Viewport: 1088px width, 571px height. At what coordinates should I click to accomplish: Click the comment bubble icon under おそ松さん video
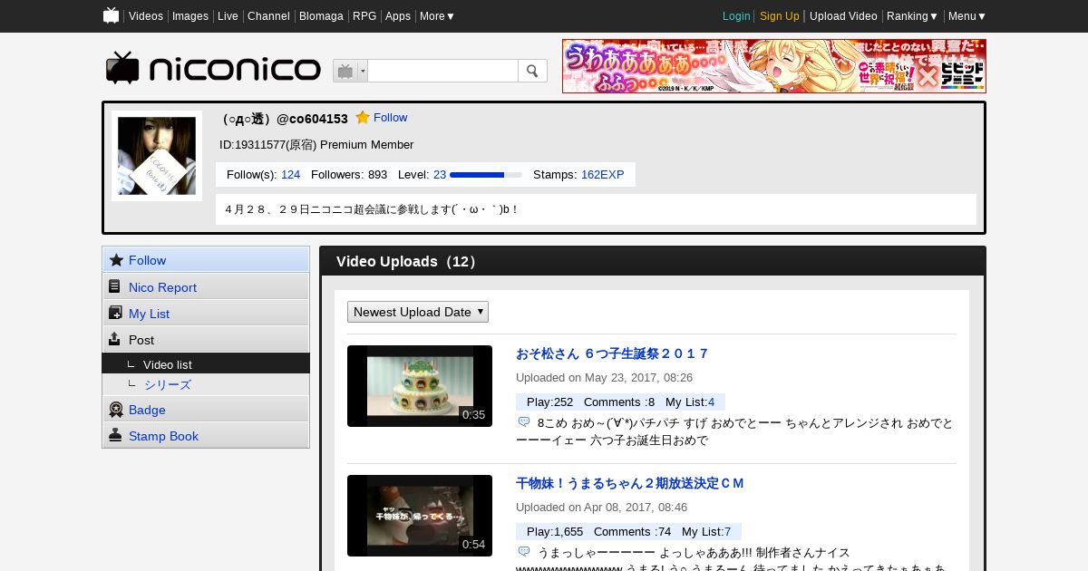coord(523,422)
